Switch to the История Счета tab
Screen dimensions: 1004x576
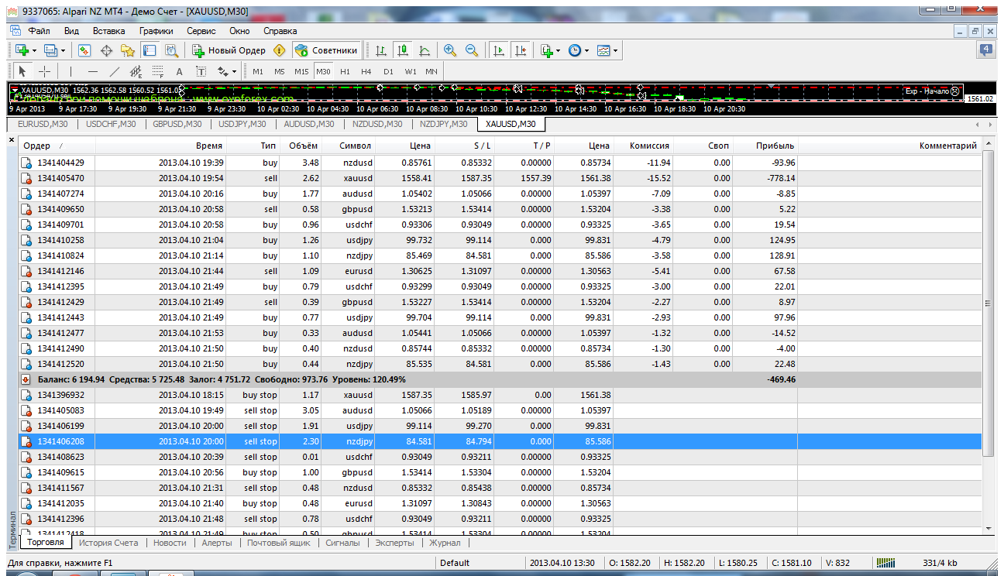click(108, 543)
